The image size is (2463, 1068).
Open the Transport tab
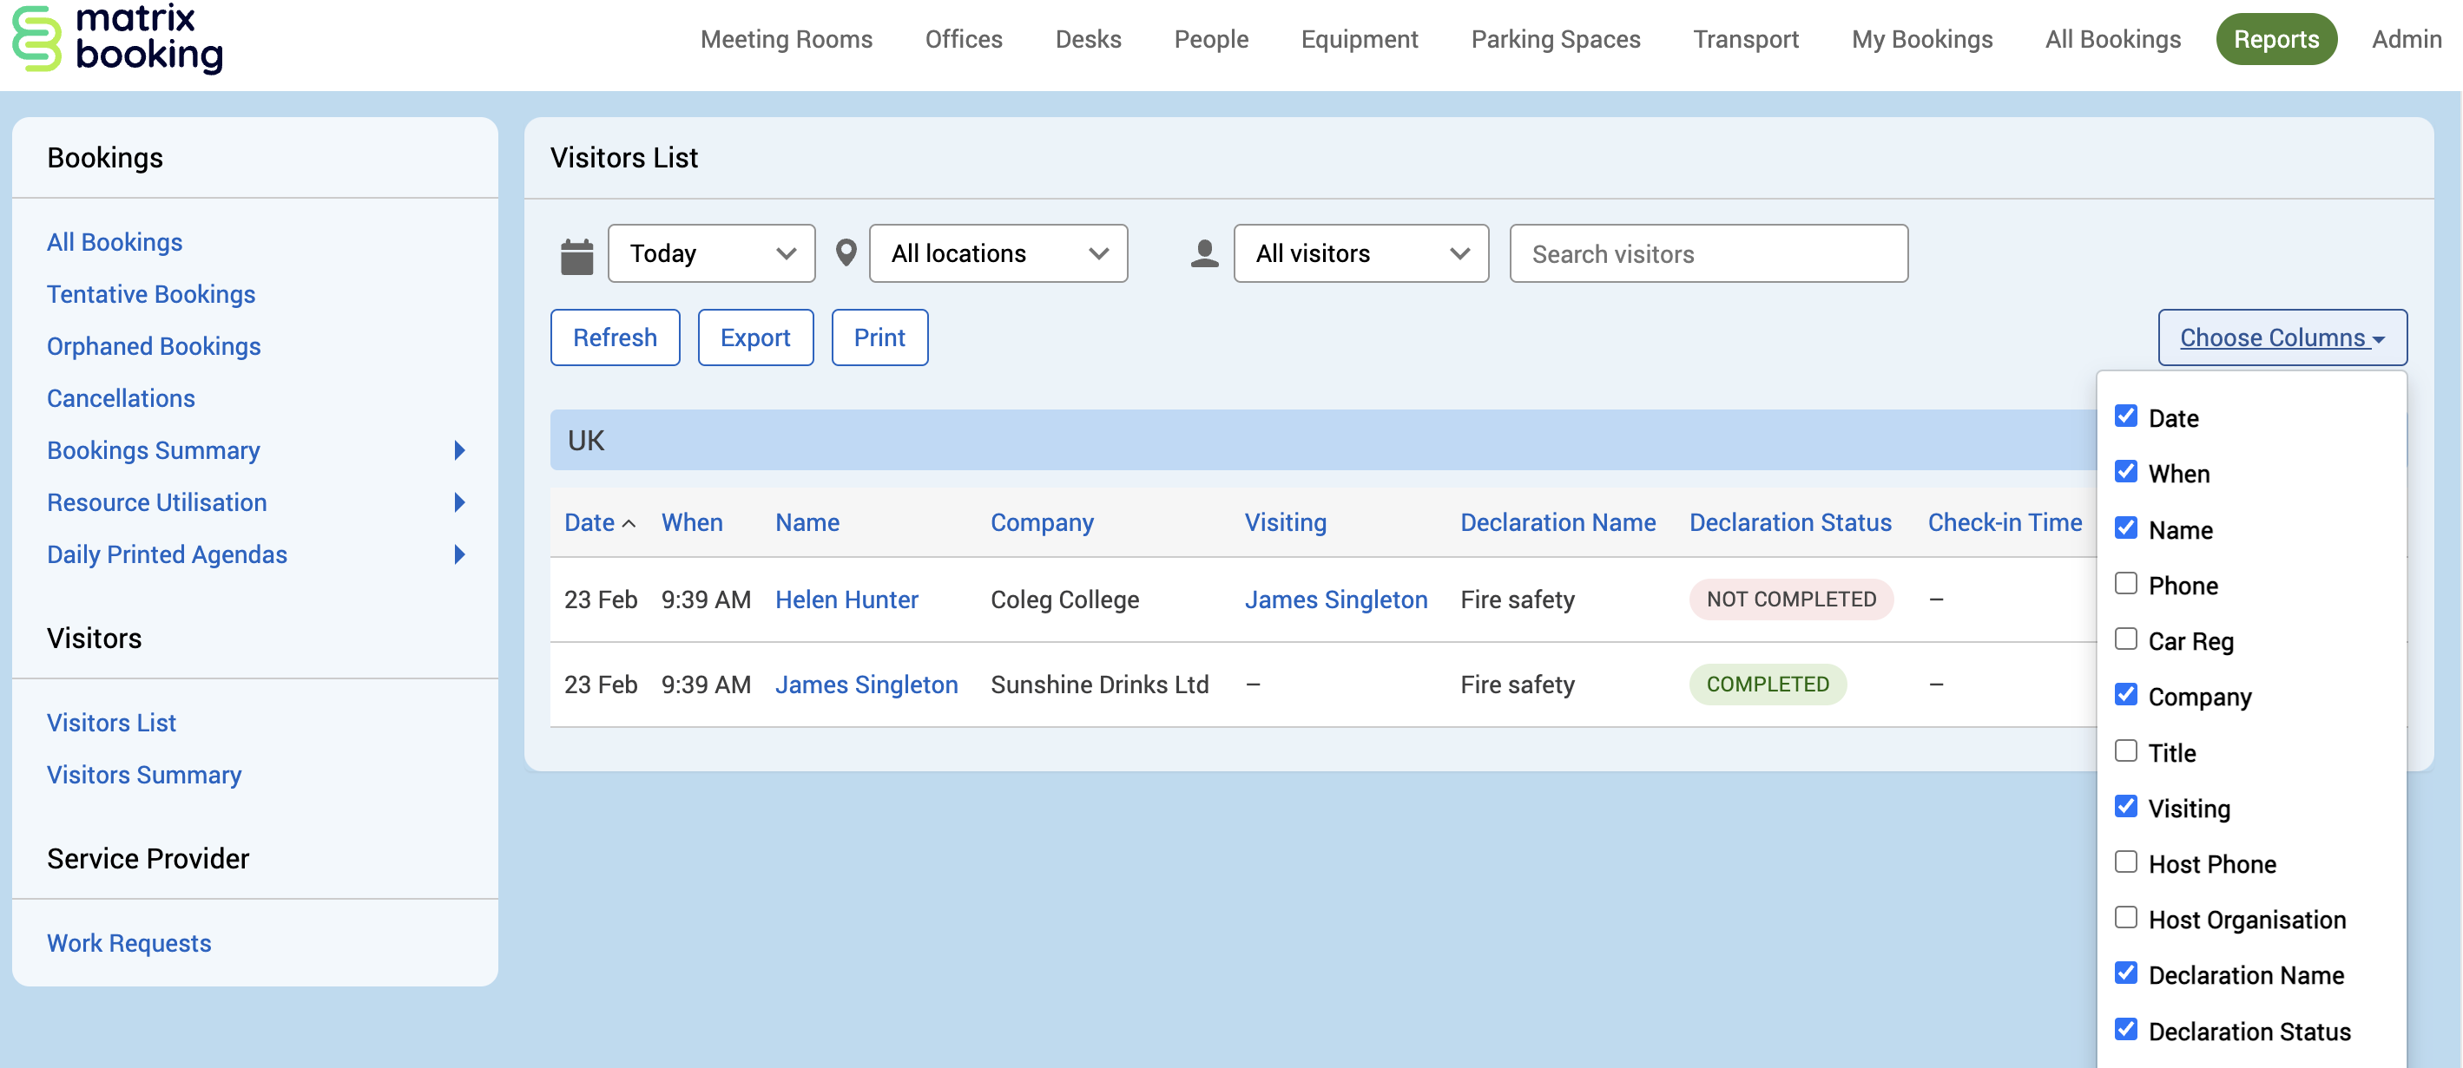point(1745,39)
